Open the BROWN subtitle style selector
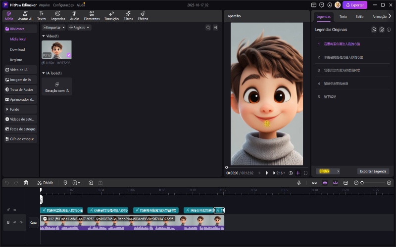 click(328, 171)
